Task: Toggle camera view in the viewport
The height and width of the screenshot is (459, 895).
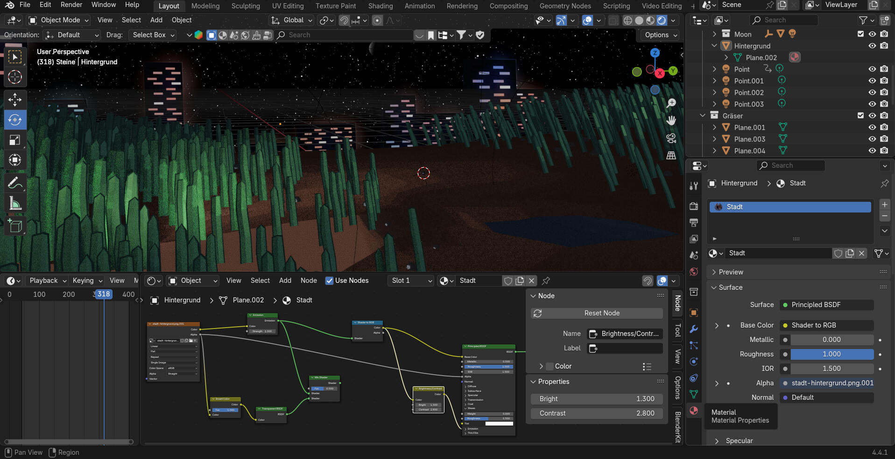Action: [671, 138]
